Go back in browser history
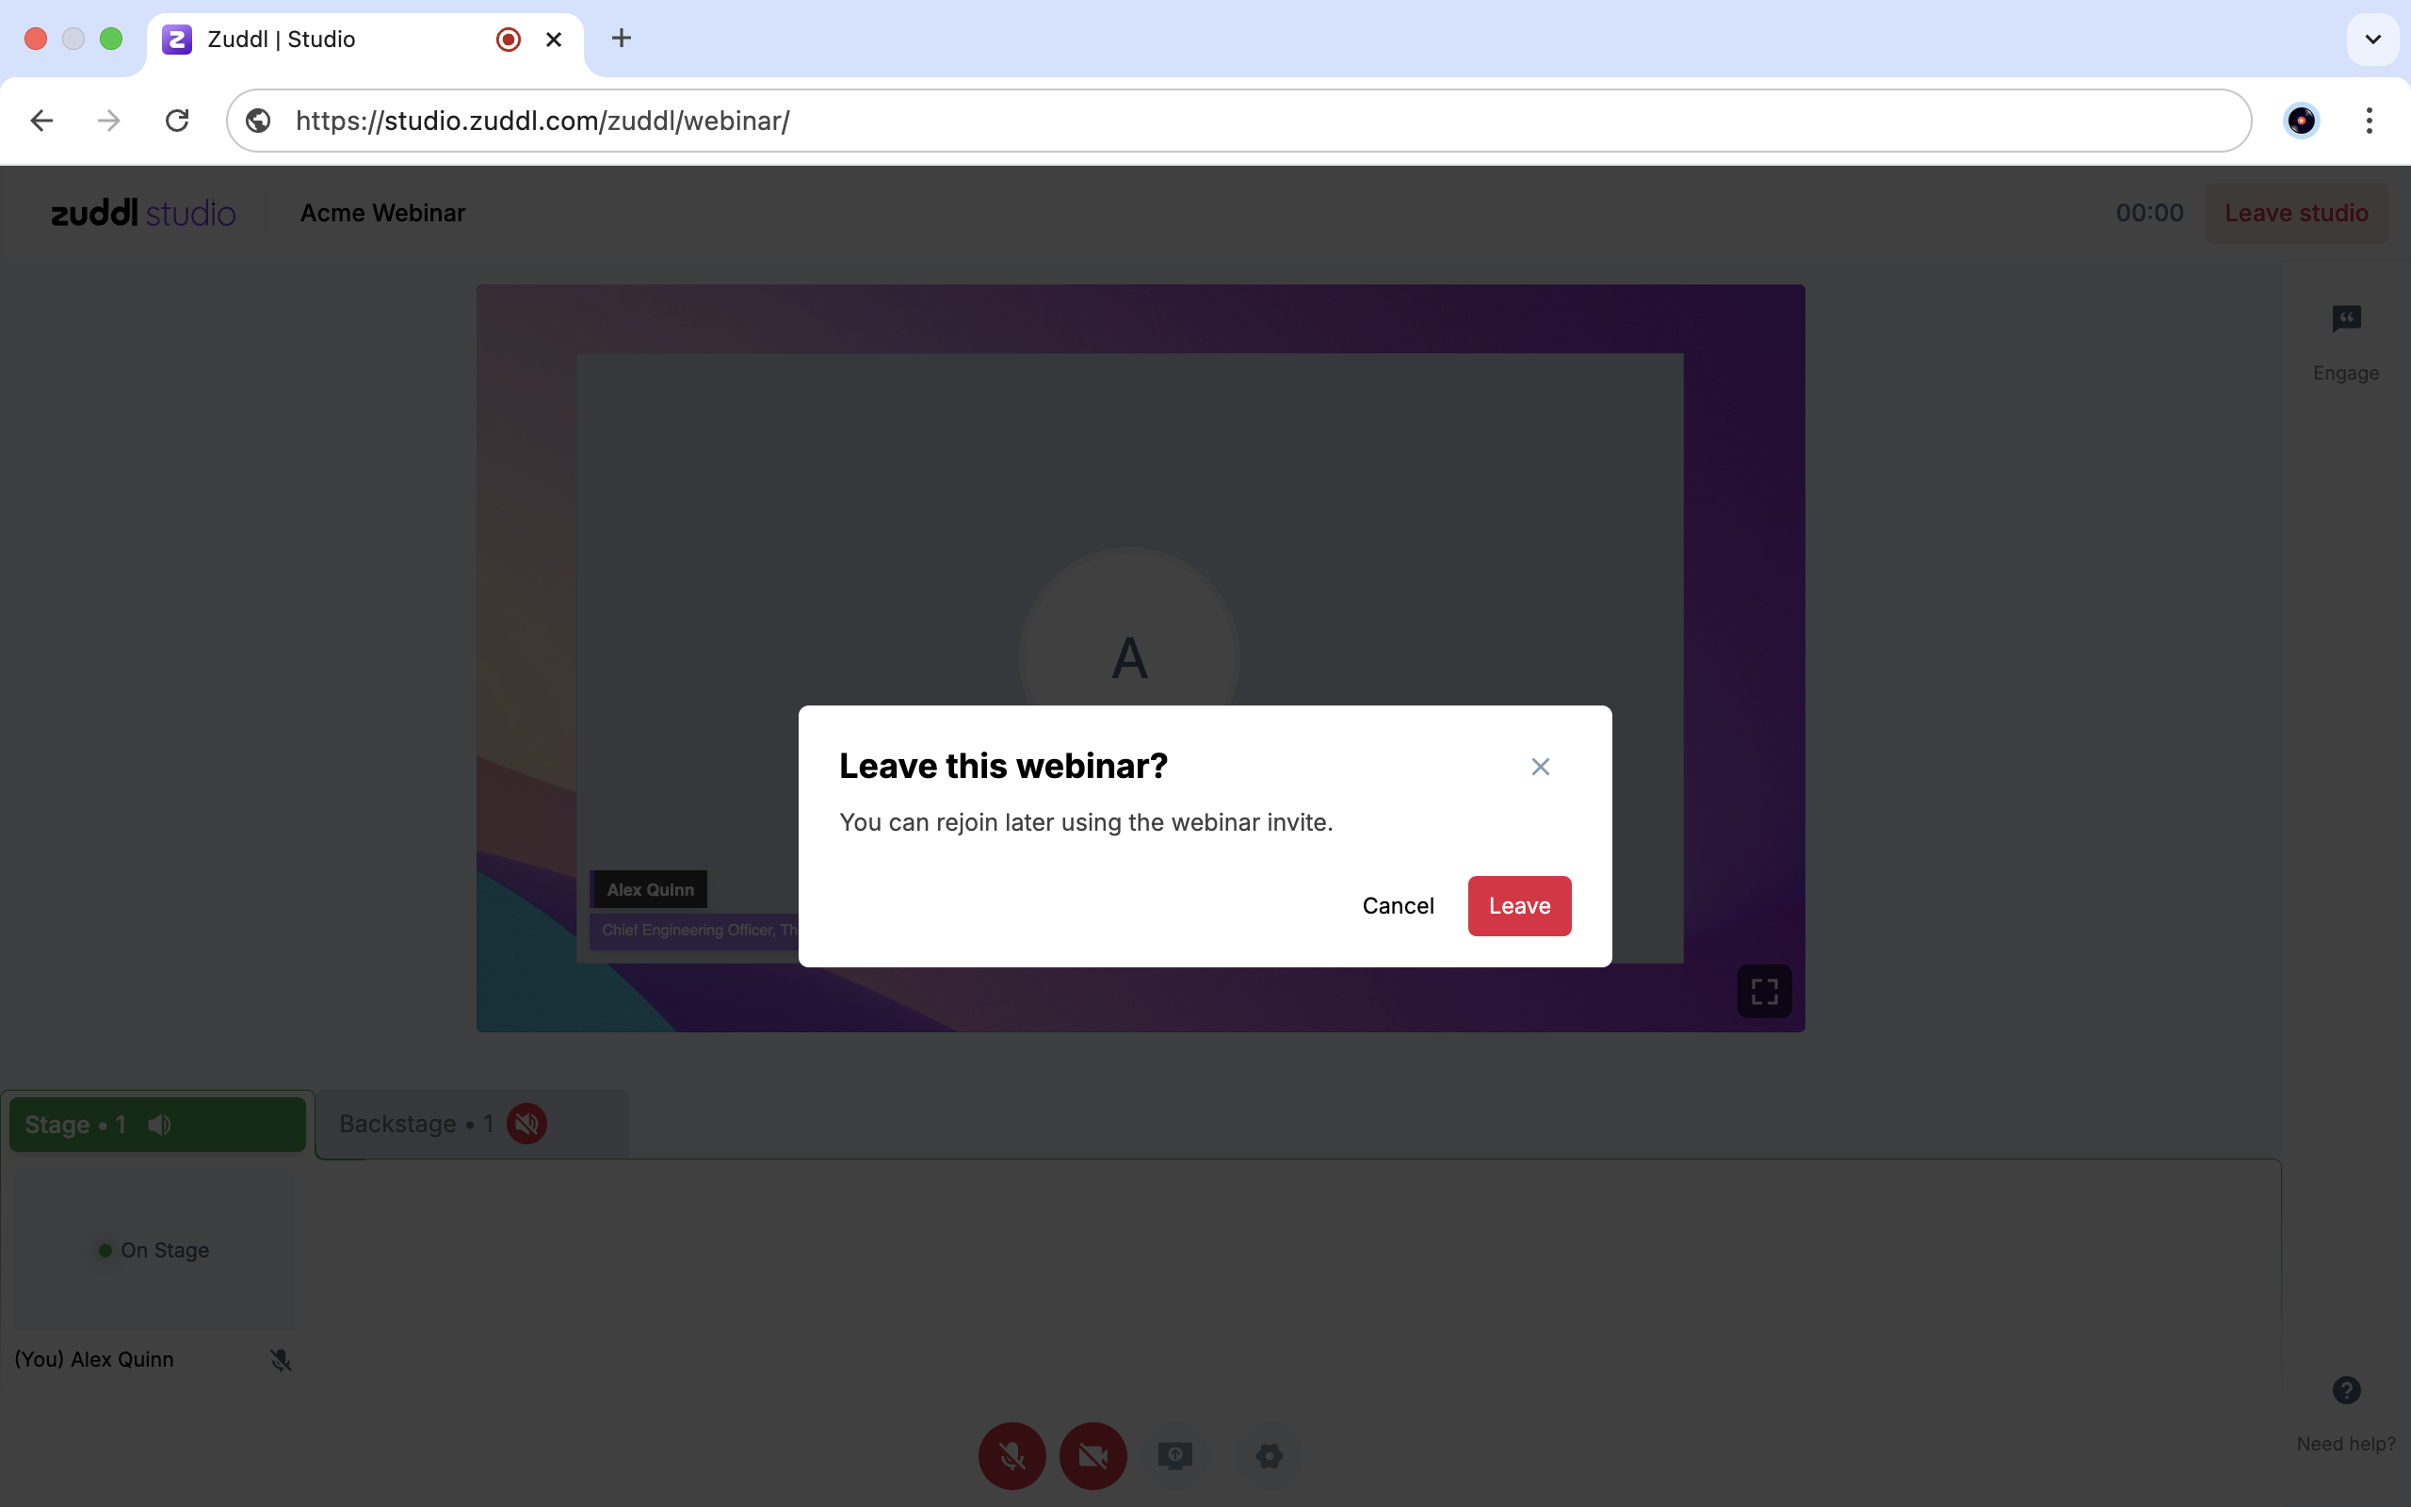 41,121
